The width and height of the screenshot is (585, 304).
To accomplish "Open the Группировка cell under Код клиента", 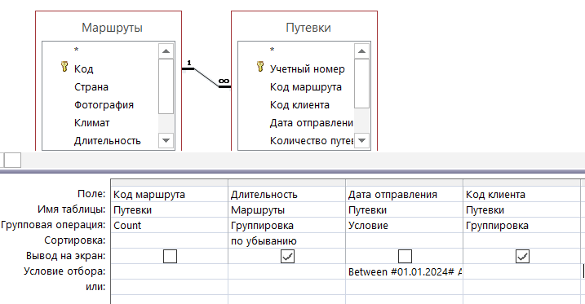I will click(522, 225).
